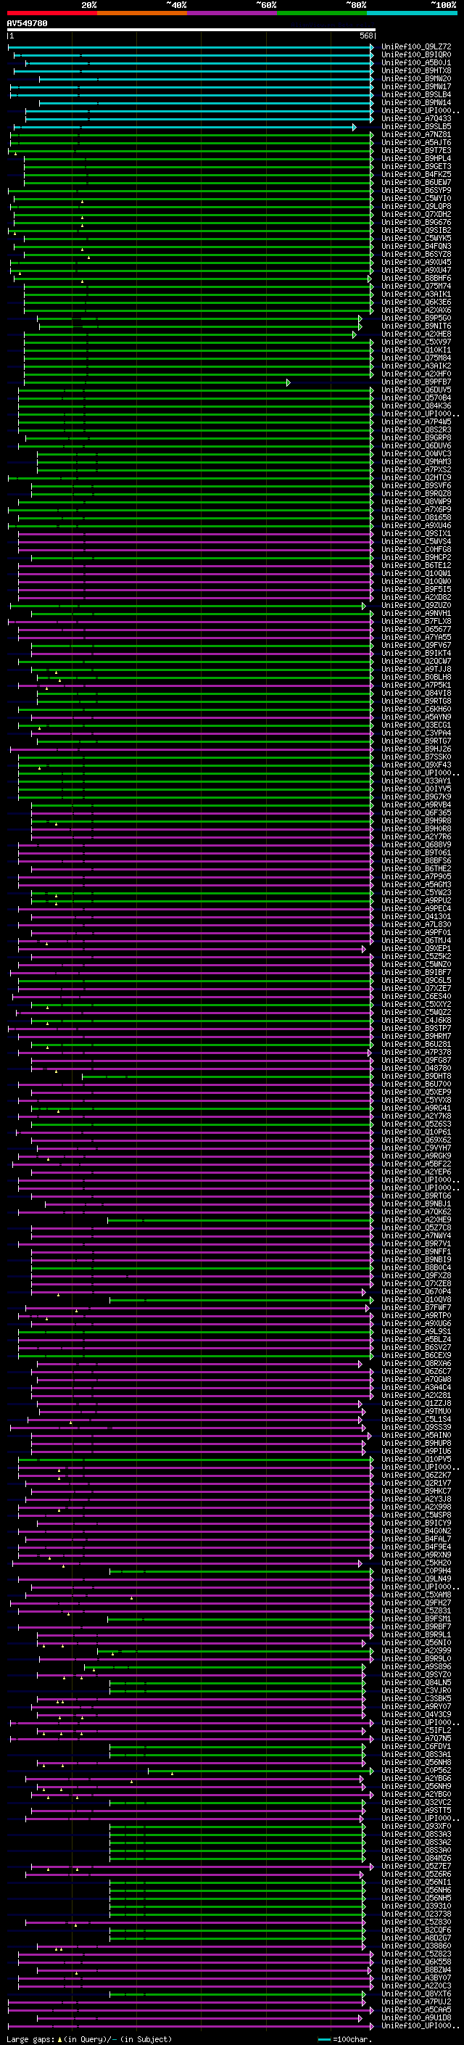The width and height of the screenshot is (464, 2045).
Task: Click the cyan segment of the identity color legend
Action: (412, 13)
